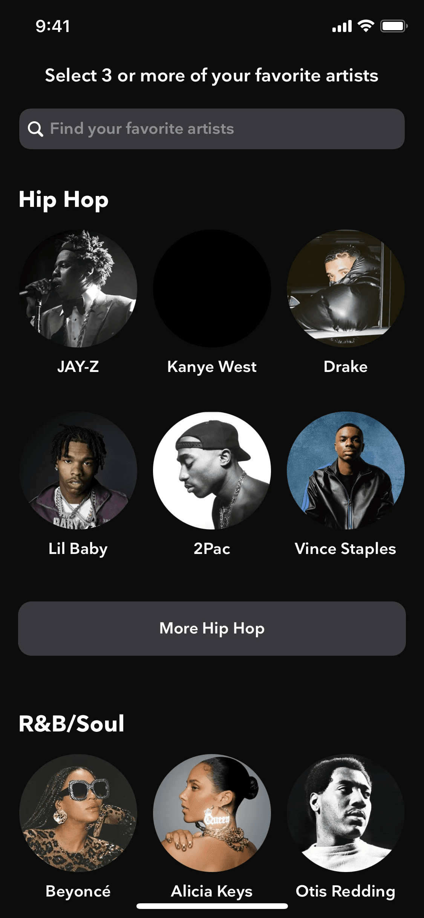
Task: Open the More Hip Hop button
Action: point(212,629)
